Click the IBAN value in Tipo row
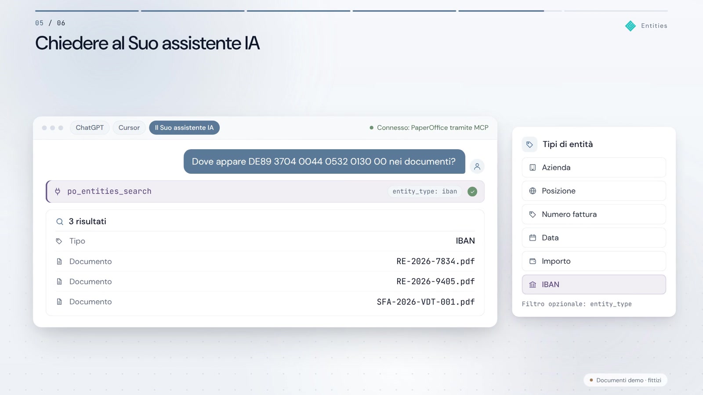Image resolution: width=703 pixels, height=395 pixels. (x=465, y=241)
